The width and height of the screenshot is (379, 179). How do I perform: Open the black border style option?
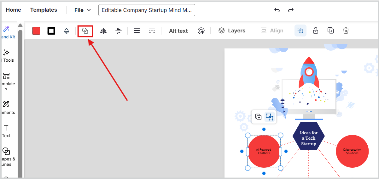(51, 31)
